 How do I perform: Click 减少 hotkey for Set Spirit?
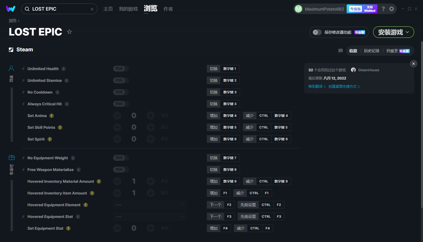249,139
